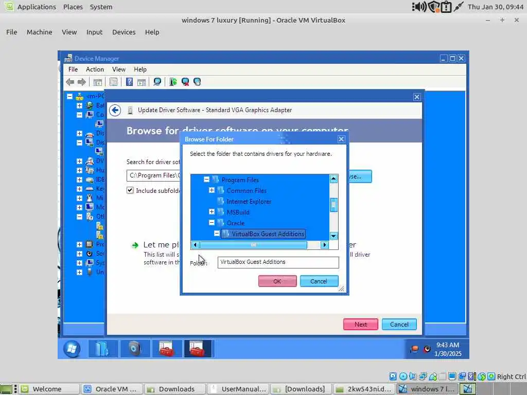527x395 pixels.
Task: Click the Uninstall device toolbar icon with red X
Action: point(185,82)
